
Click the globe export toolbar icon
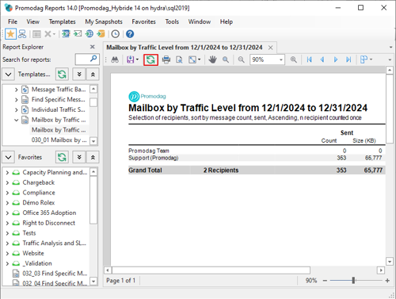[89, 33]
